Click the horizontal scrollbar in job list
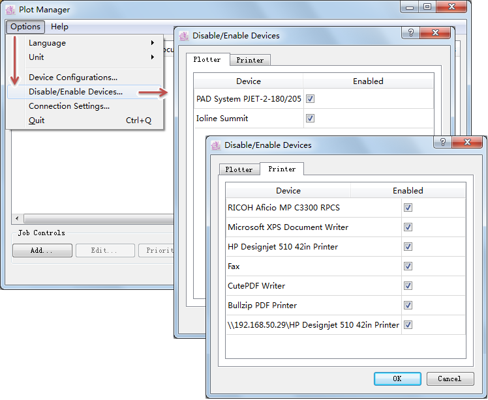 91,219
